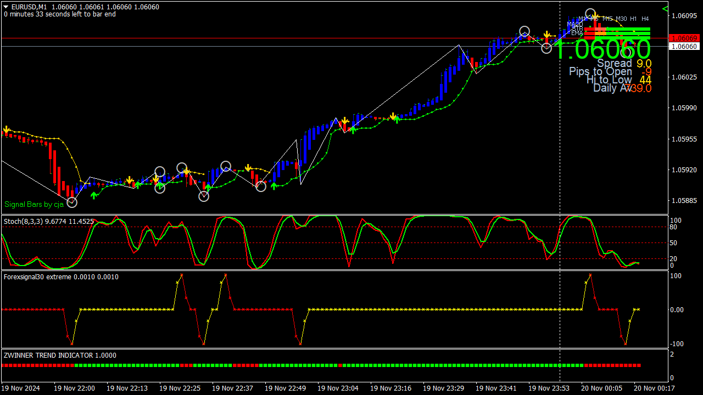Screen dimensions: 703x395
Task: Click the 1.06095 price scale label
Action: click(x=685, y=15)
